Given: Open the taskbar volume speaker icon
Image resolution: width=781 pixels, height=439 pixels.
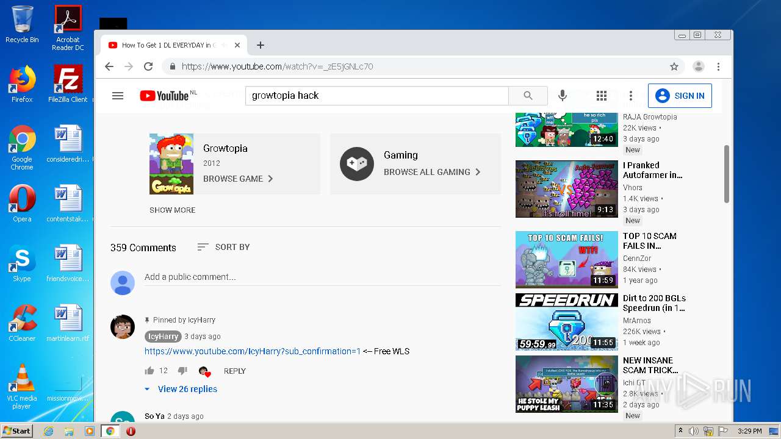Looking at the screenshot, I should pyautogui.click(x=693, y=431).
